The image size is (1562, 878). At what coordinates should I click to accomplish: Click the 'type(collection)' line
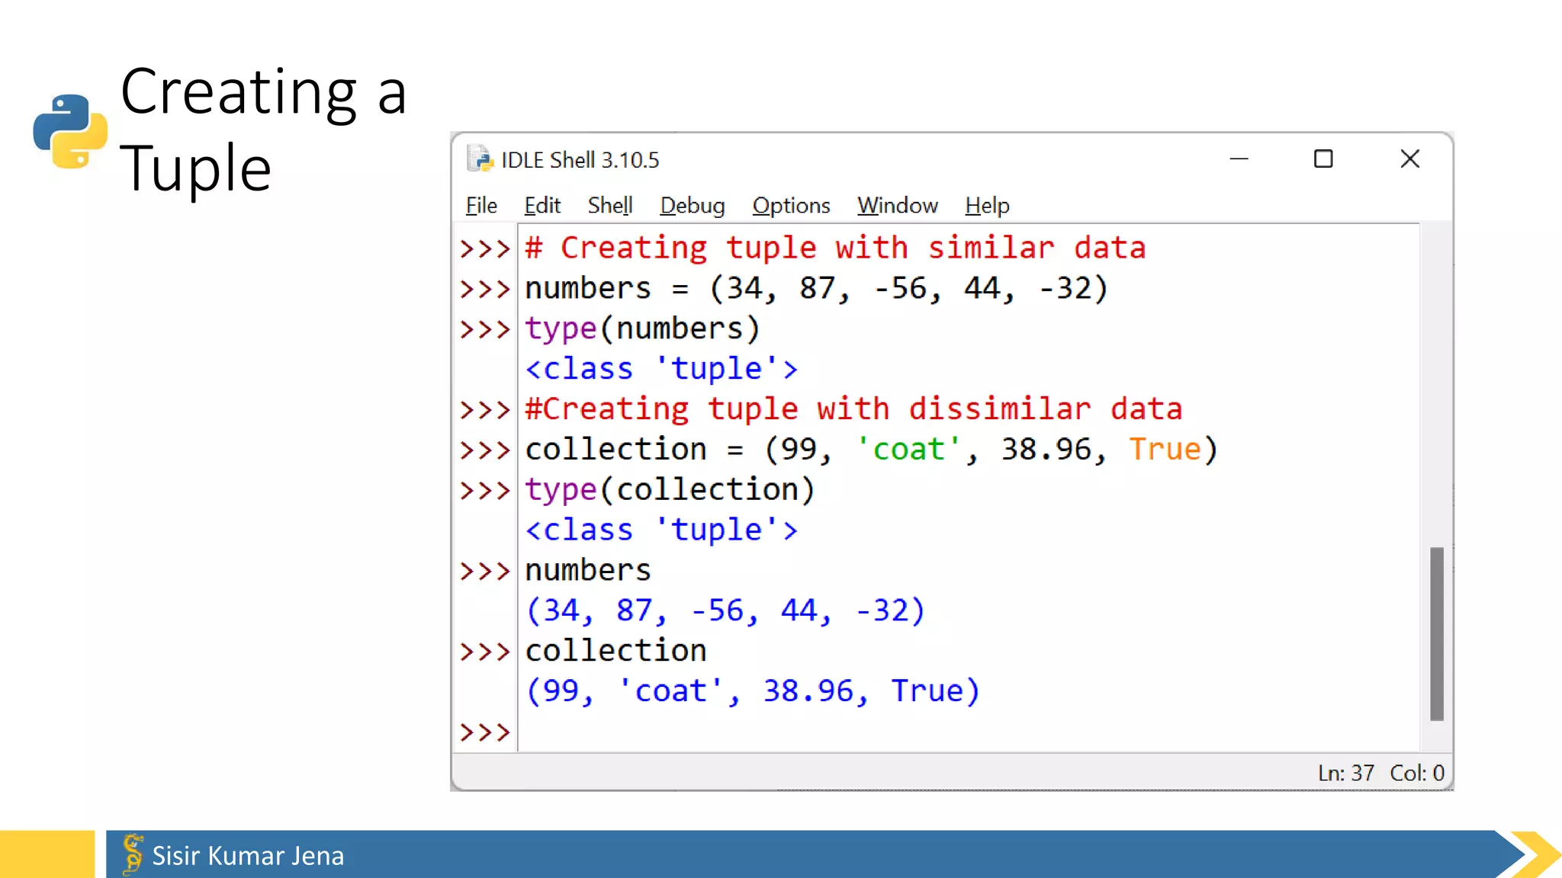pos(670,489)
